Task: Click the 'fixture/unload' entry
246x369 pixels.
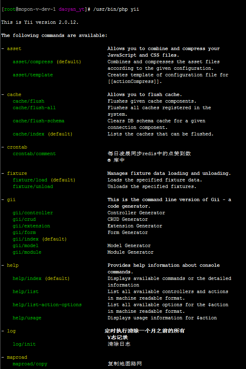Action: point(33,187)
